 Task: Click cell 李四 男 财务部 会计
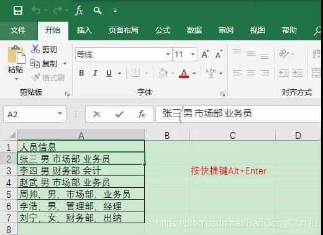(x=81, y=171)
